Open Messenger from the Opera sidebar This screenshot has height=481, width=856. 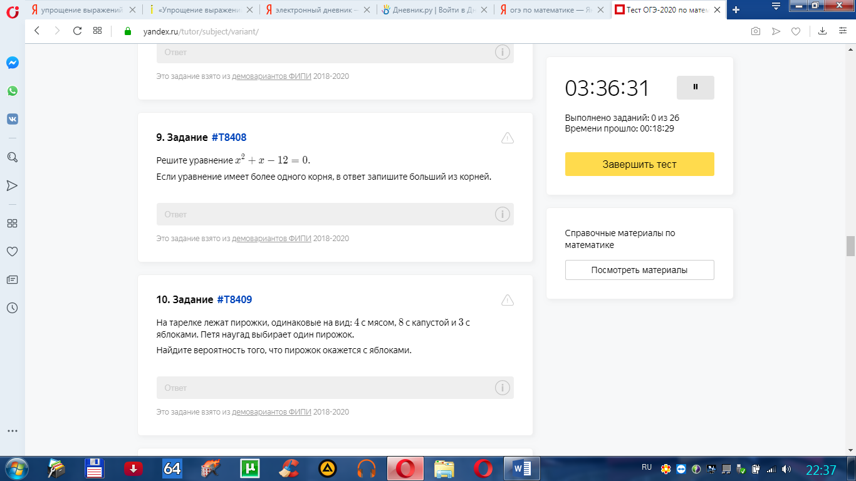coord(13,63)
